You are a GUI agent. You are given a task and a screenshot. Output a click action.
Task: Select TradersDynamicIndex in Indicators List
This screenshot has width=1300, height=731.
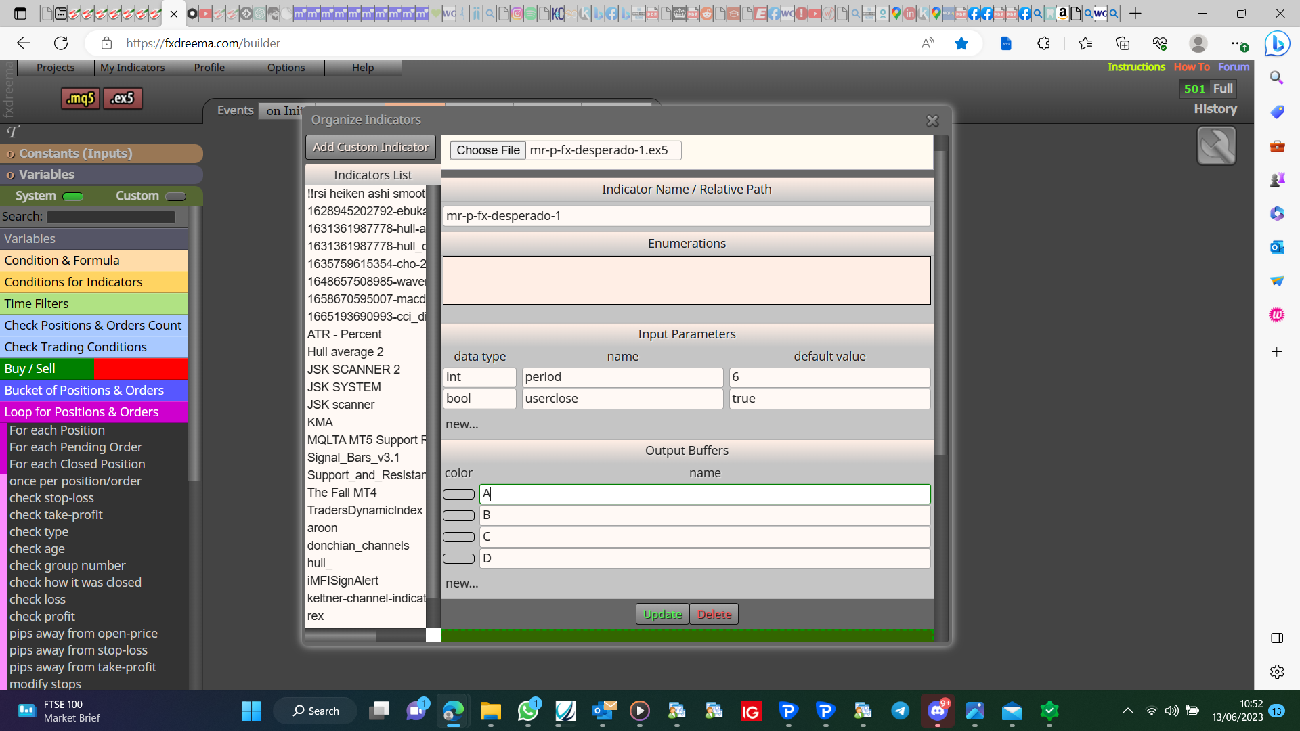point(365,510)
